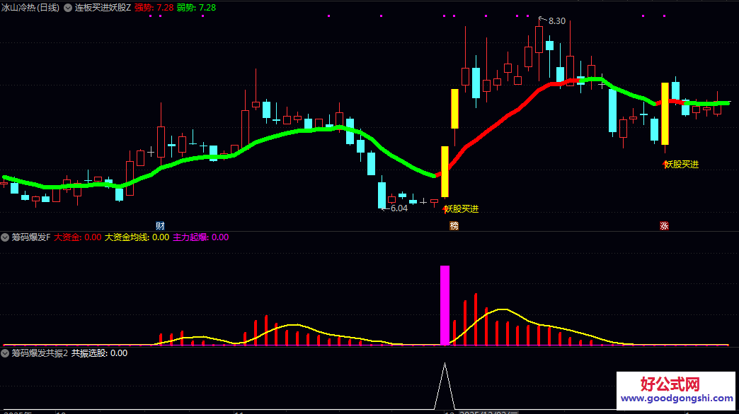
Task: Click the 弱势: 7.28 value
Action: (x=196, y=8)
